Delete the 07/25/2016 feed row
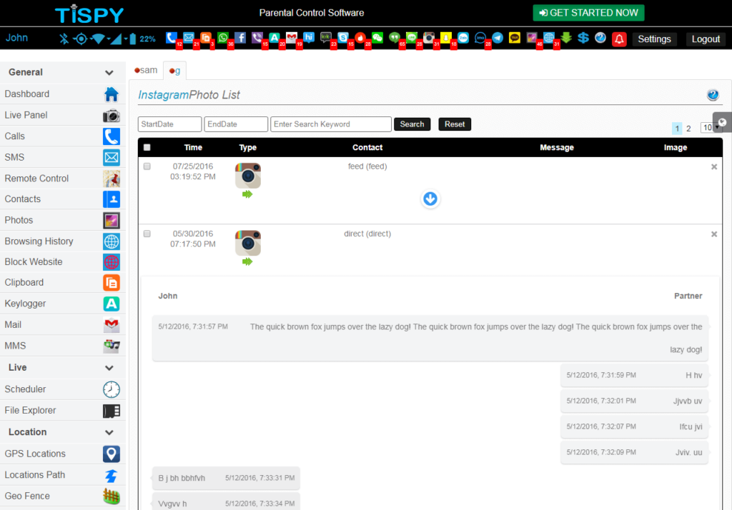The width and height of the screenshot is (732, 510). coord(714,166)
